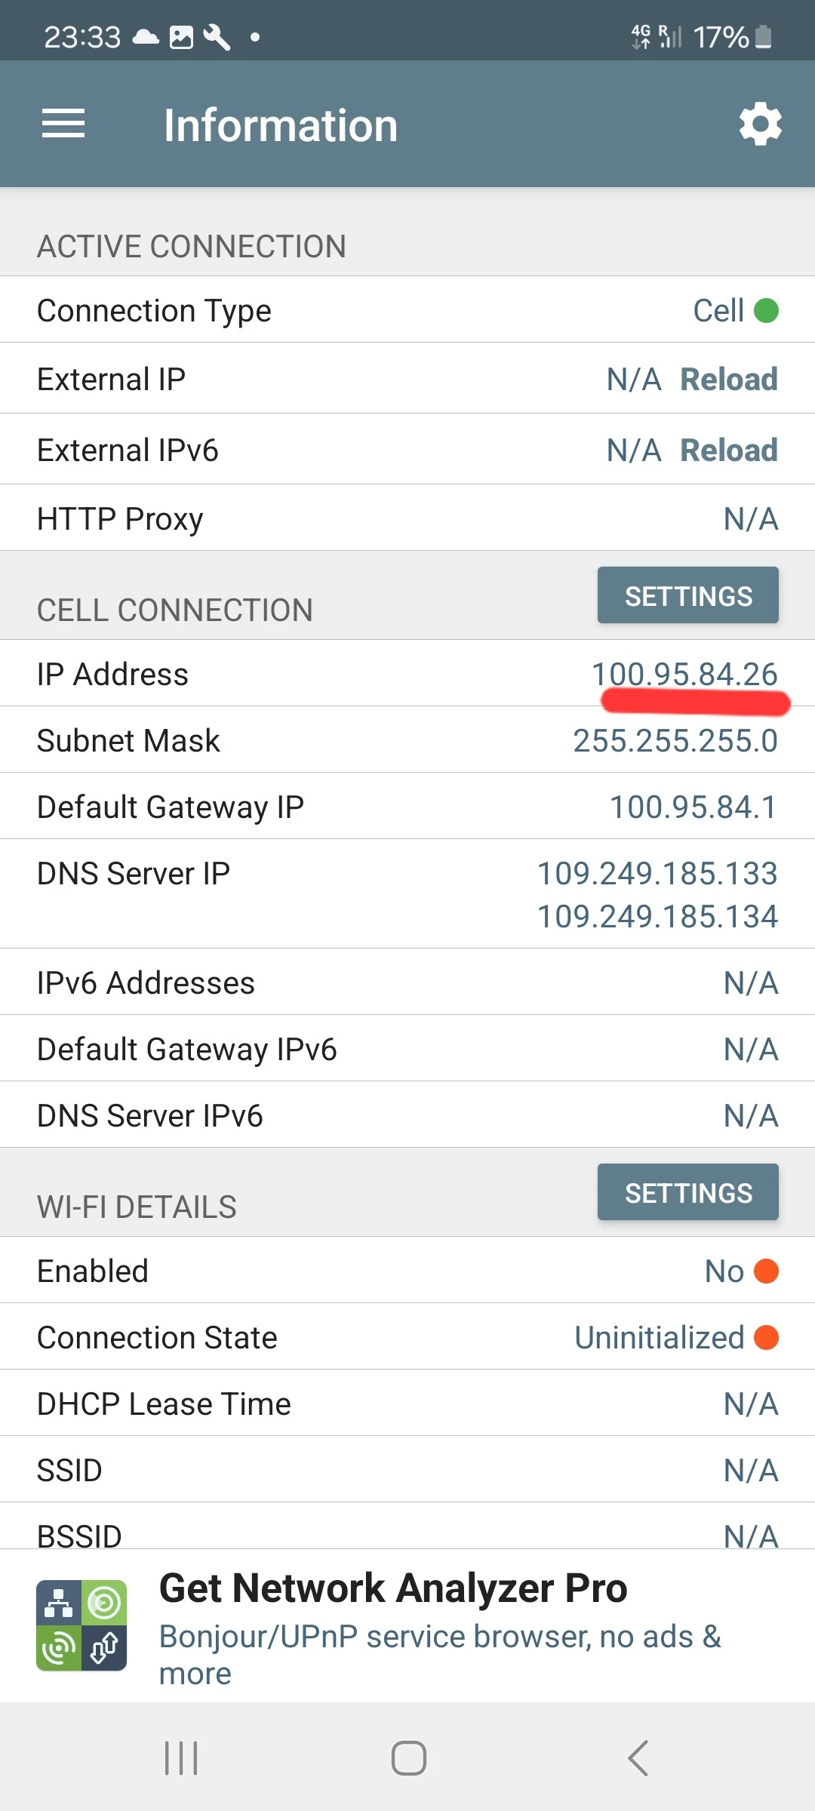Tap the Wi-Fi Enabled 'No' status

pyautogui.click(x=724, y=1271)
